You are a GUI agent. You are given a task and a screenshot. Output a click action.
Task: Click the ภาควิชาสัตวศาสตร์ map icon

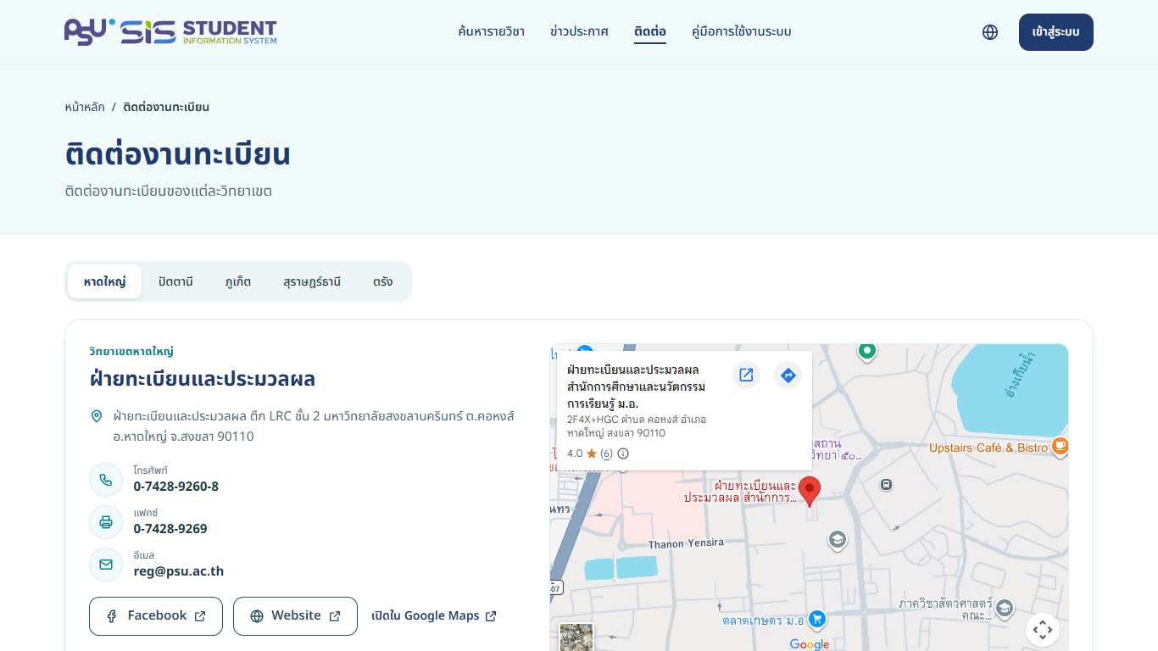[1005, 608]
